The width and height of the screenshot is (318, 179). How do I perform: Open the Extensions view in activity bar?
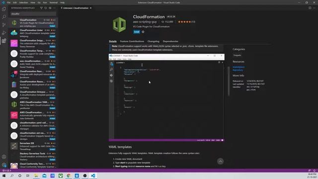click(4, 41)
